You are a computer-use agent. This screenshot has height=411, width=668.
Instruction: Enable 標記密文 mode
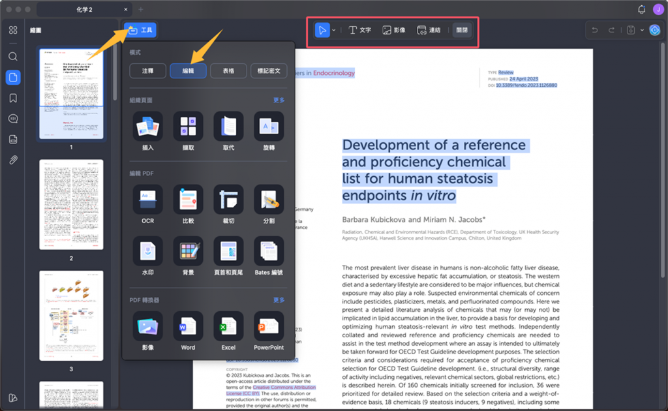click(x=269, y=70)
